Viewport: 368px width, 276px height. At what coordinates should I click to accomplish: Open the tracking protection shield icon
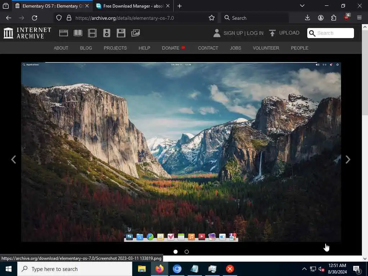pyautogui.click(x=59, y=18)
